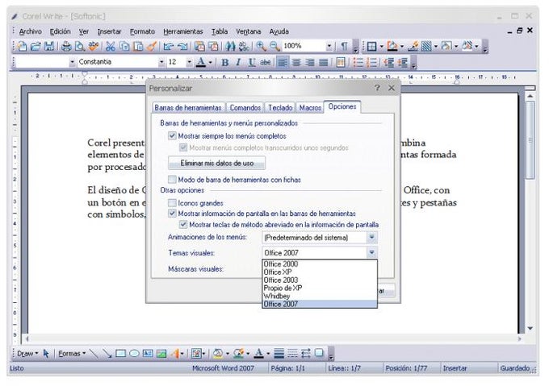Click the bulleted list icon

coord(358,63)
